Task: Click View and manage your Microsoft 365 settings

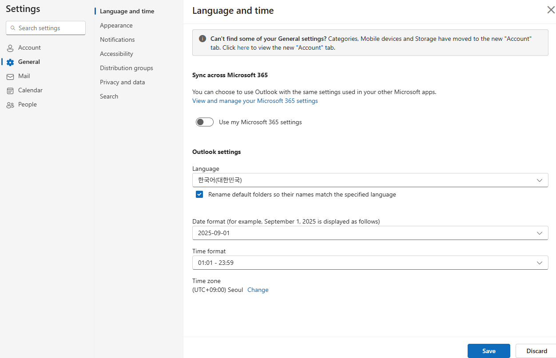Action: coord(255,101)
